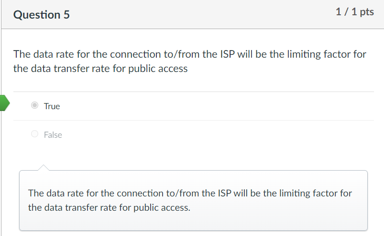Click "public access." in the feedback box
384x236 pixels.
coord(162,207)
